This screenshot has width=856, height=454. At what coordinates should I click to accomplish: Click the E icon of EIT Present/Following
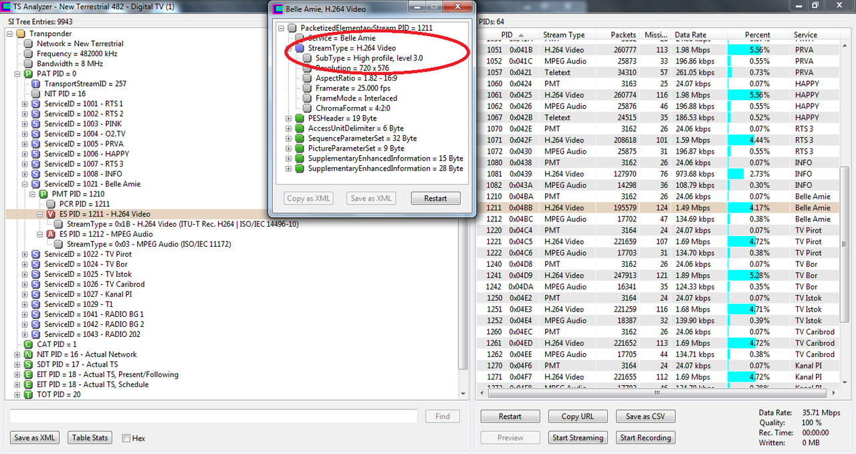28,374
